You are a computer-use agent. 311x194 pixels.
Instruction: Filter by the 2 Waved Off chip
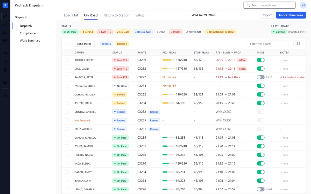click(x=194, y=32)
